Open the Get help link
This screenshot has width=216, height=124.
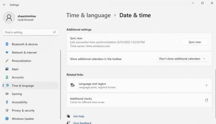pos(78,116)
